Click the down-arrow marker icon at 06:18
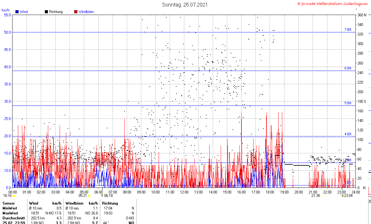Viewport: 371px width, 224px height. [x=102, y=195]
